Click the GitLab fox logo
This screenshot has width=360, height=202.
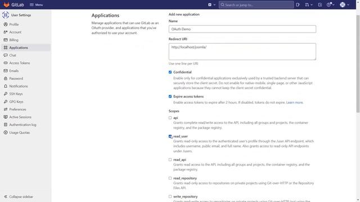[6, 4]
